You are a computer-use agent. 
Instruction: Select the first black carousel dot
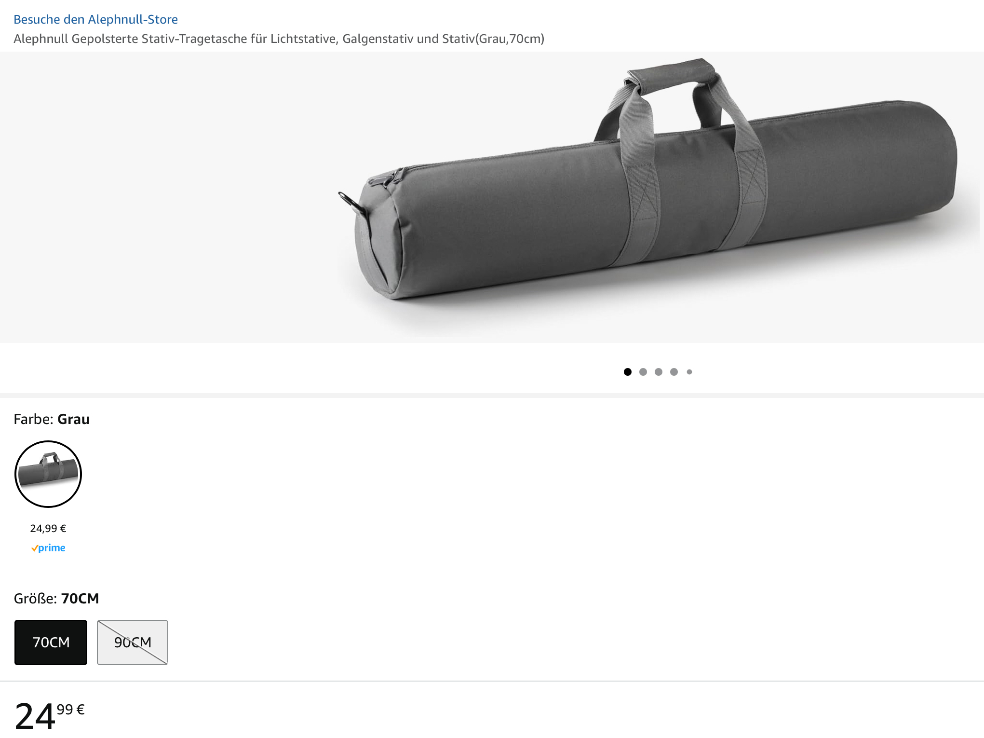coord(627,372)
